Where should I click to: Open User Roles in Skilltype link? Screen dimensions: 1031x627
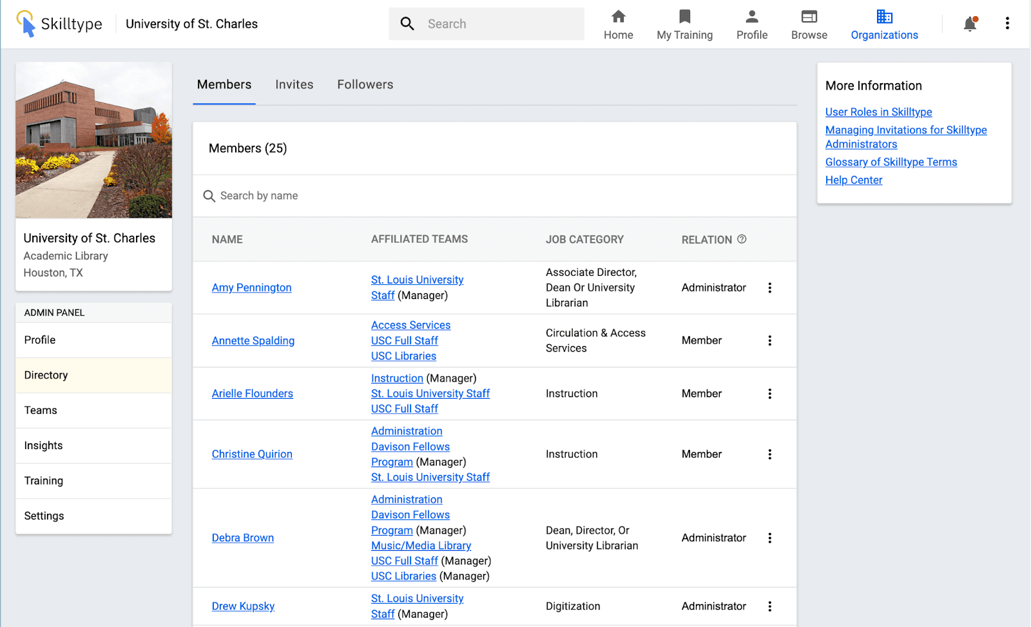tap(879, 112)
